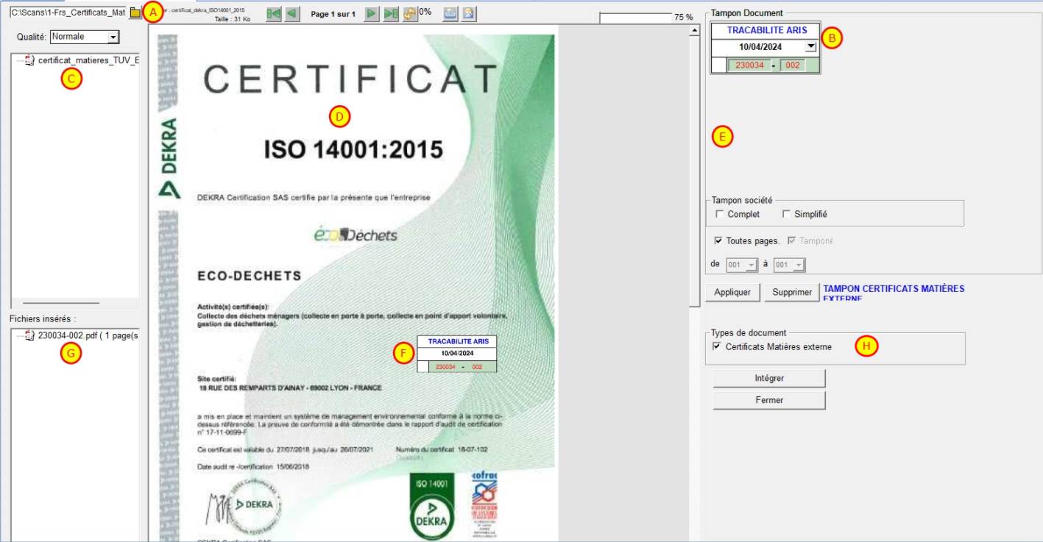
Task: Enable the Simplifié company stamp checkbox
Action: click(786, 214)
